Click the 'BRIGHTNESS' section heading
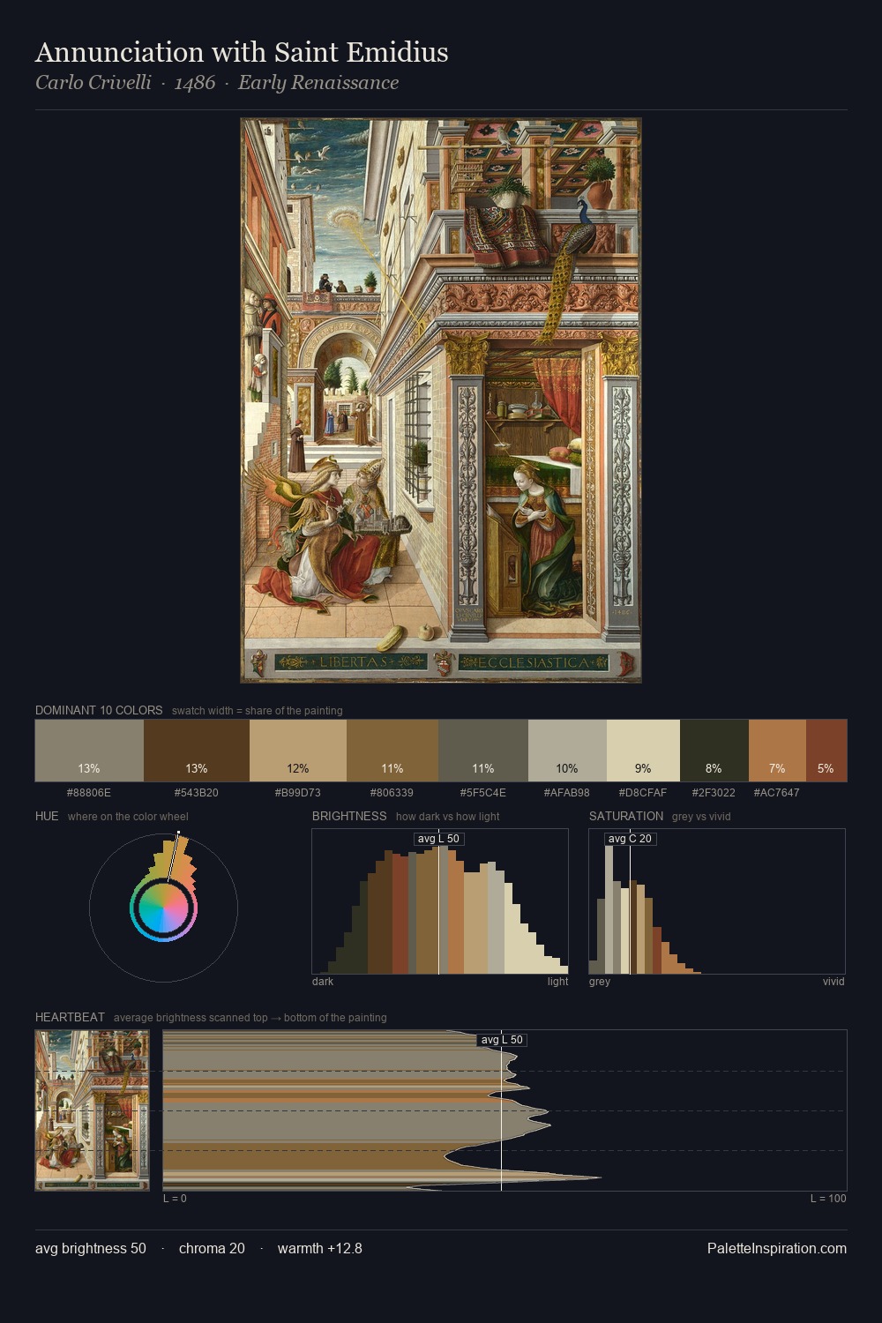Screen dimensions: 882x1323 (349, 816)
